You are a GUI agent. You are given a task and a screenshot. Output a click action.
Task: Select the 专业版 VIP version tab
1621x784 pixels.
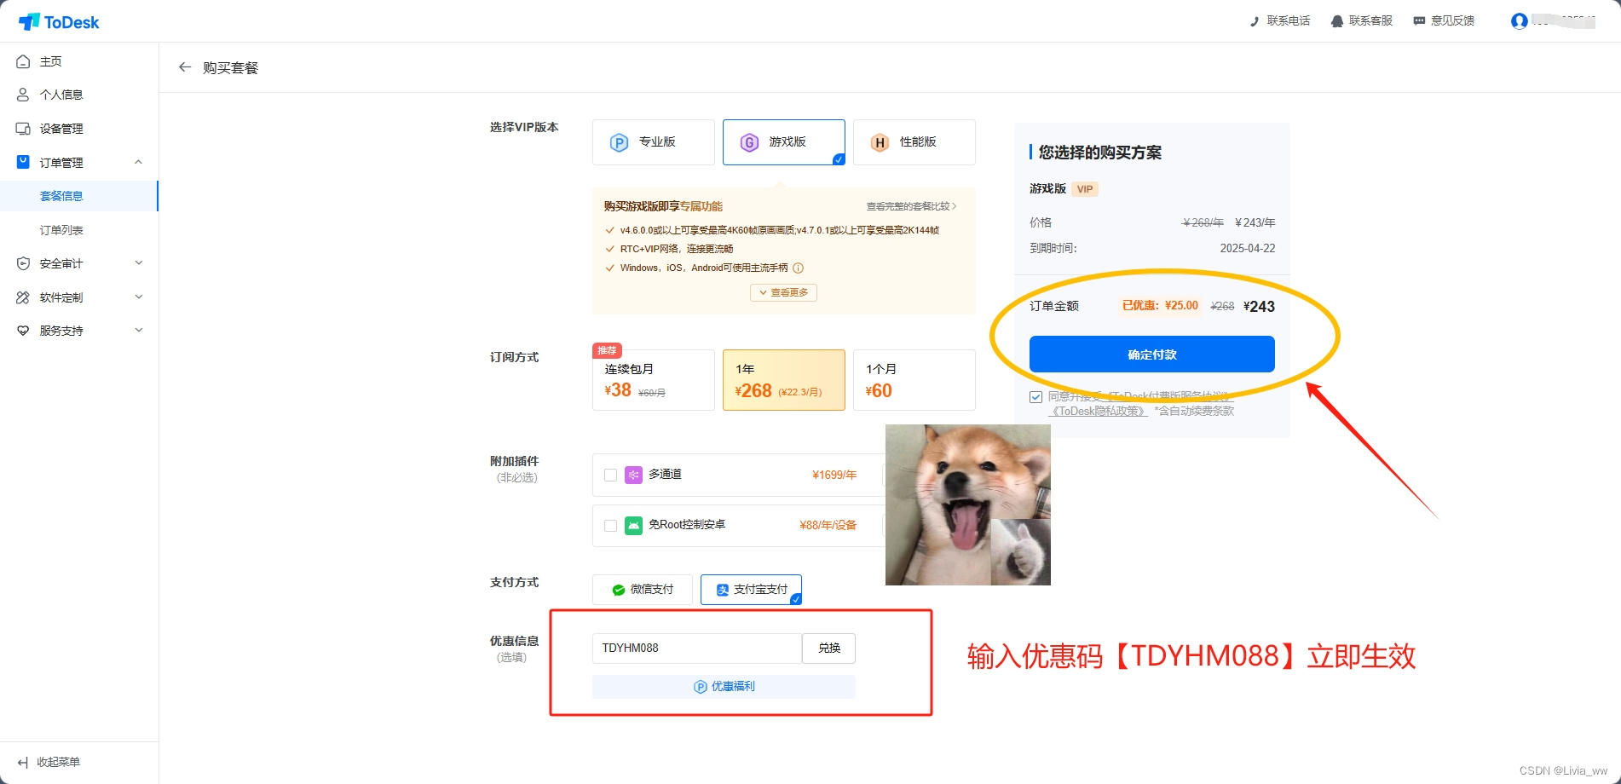pos(654,142)
